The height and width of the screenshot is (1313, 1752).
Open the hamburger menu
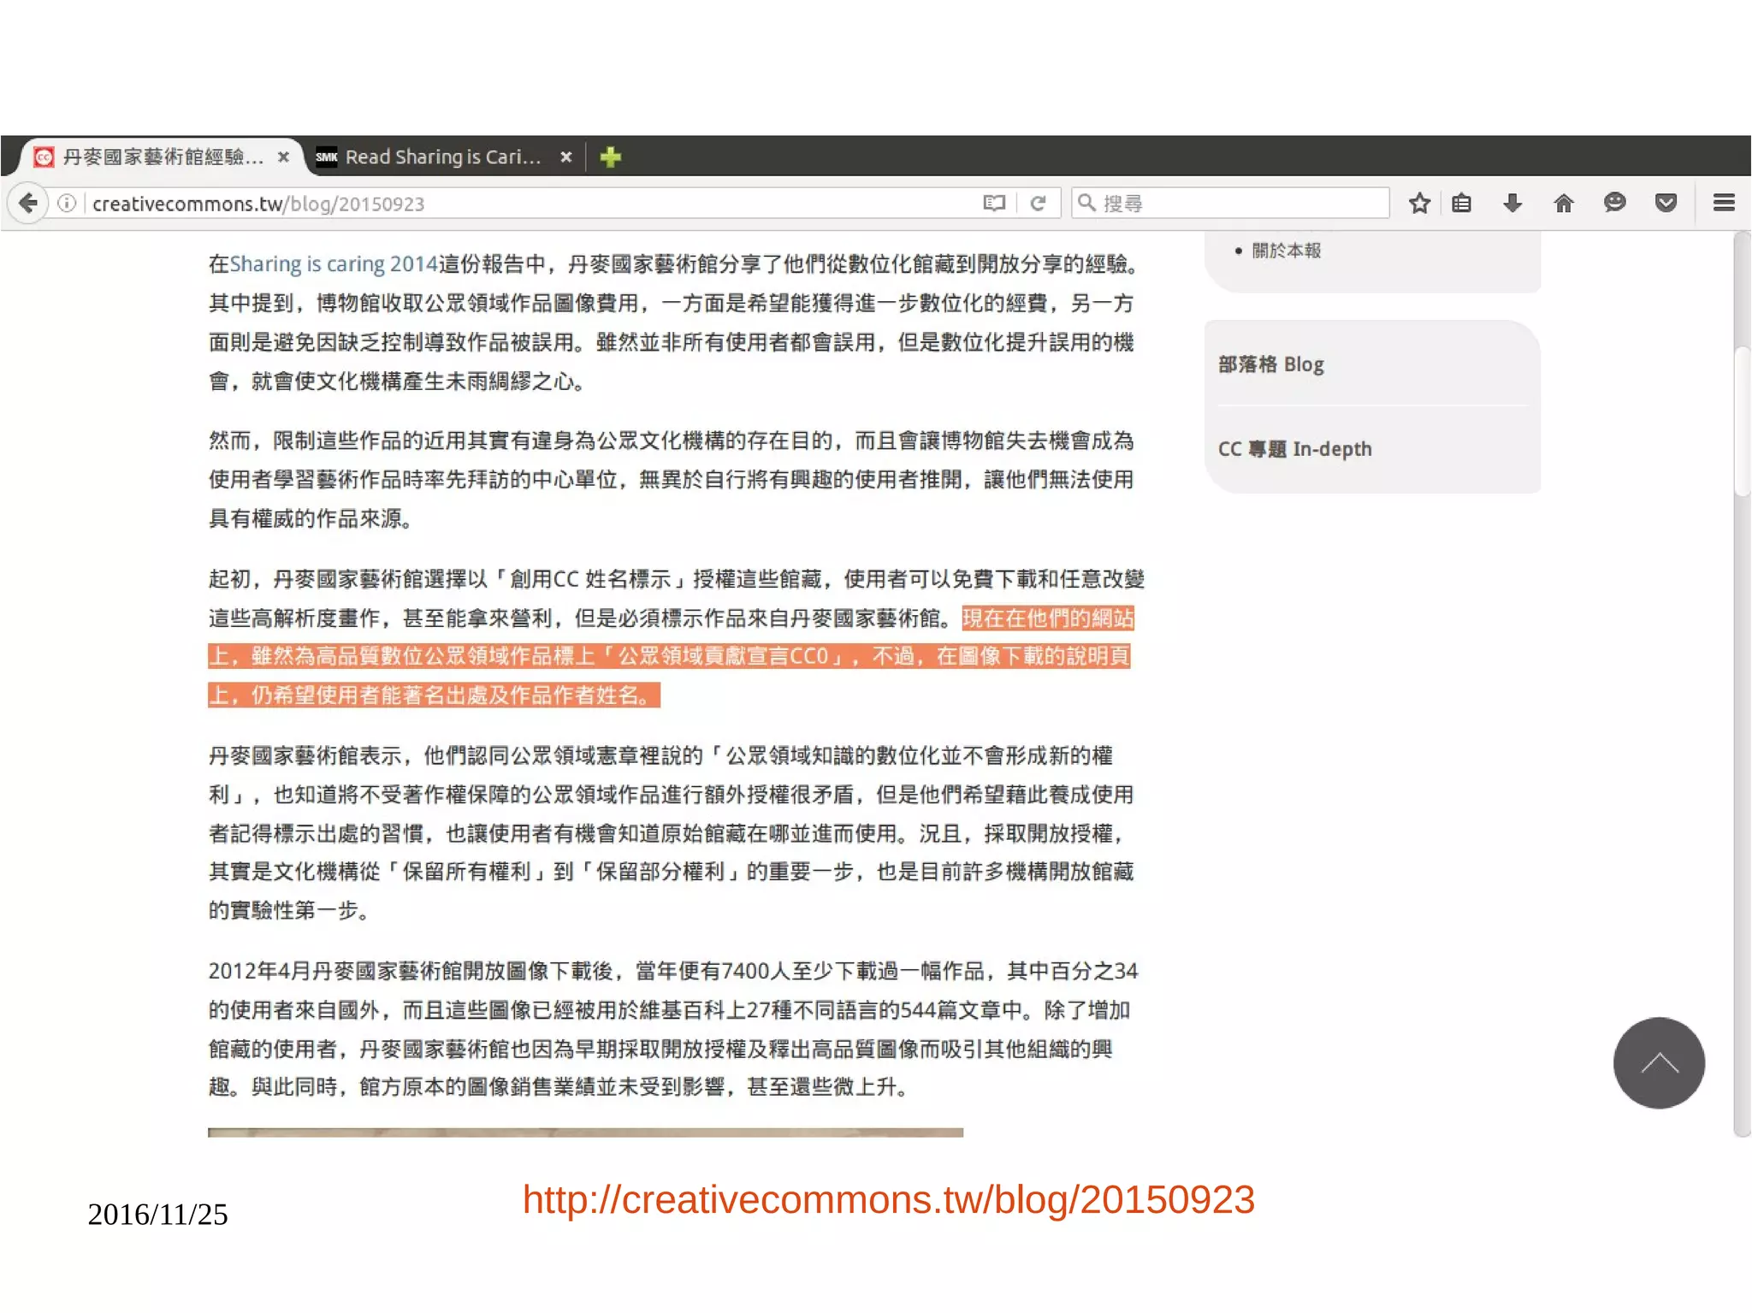click(1723, 203)
